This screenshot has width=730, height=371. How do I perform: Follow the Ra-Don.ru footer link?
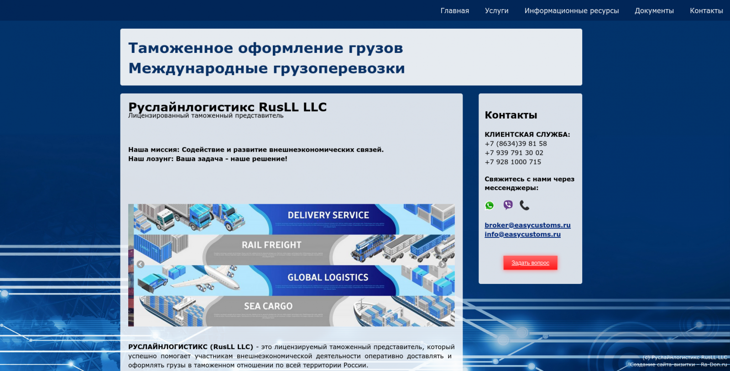click(x=714, y=364)
